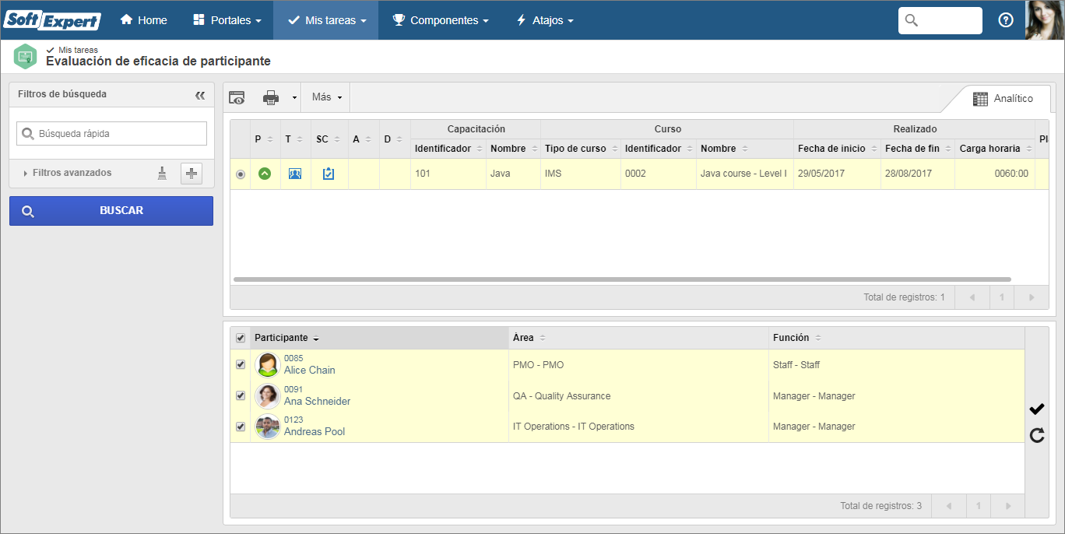The height and width of the screenshot is (534, 1065).
Task: Click the checkmark approve icon beside participants
Action: [1036, 409]
